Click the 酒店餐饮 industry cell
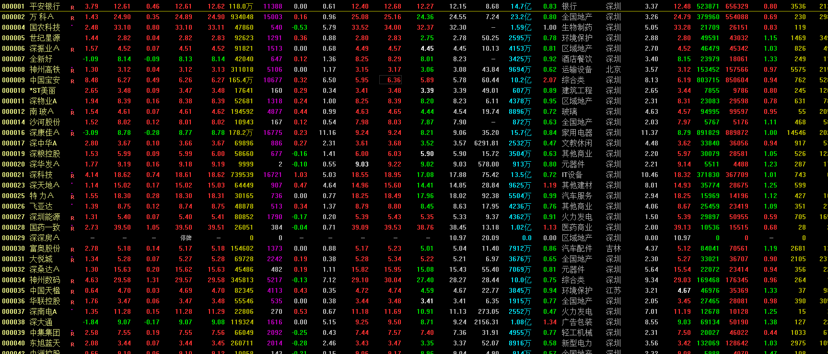The image size is (828, 354). pos(577,59)
